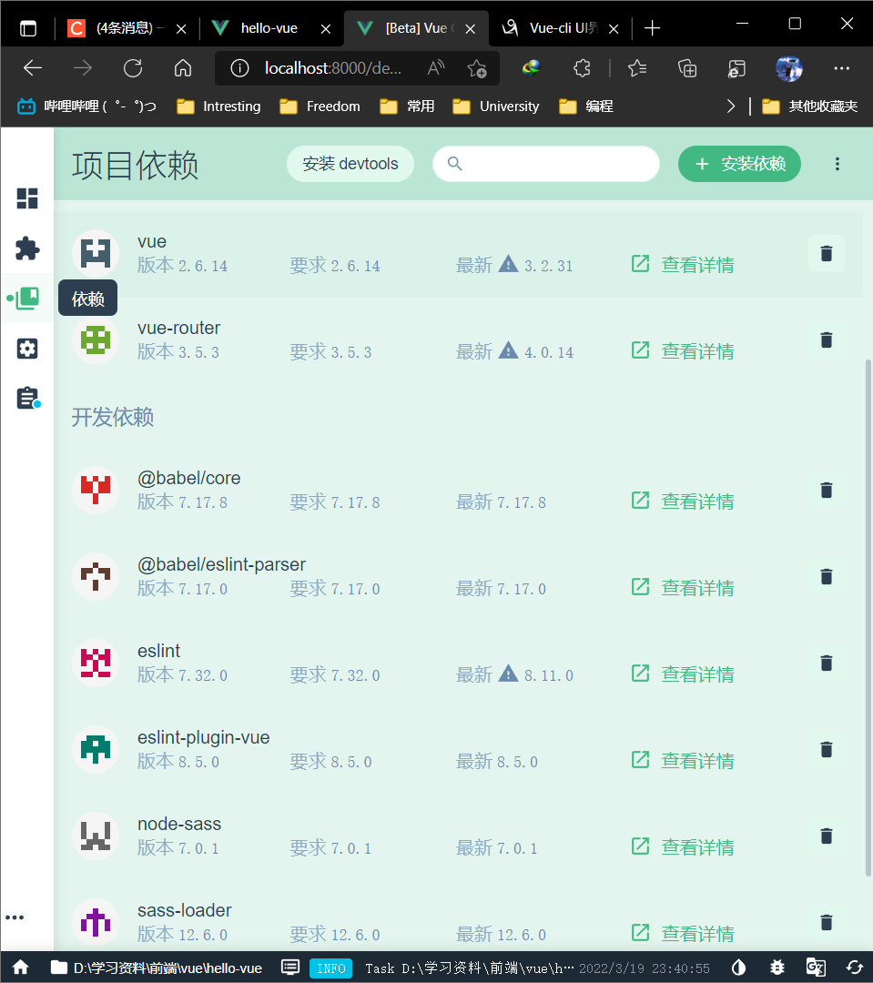Open the Intresting bookmarks folder
873x983 pixels.
tap(218, 106)
